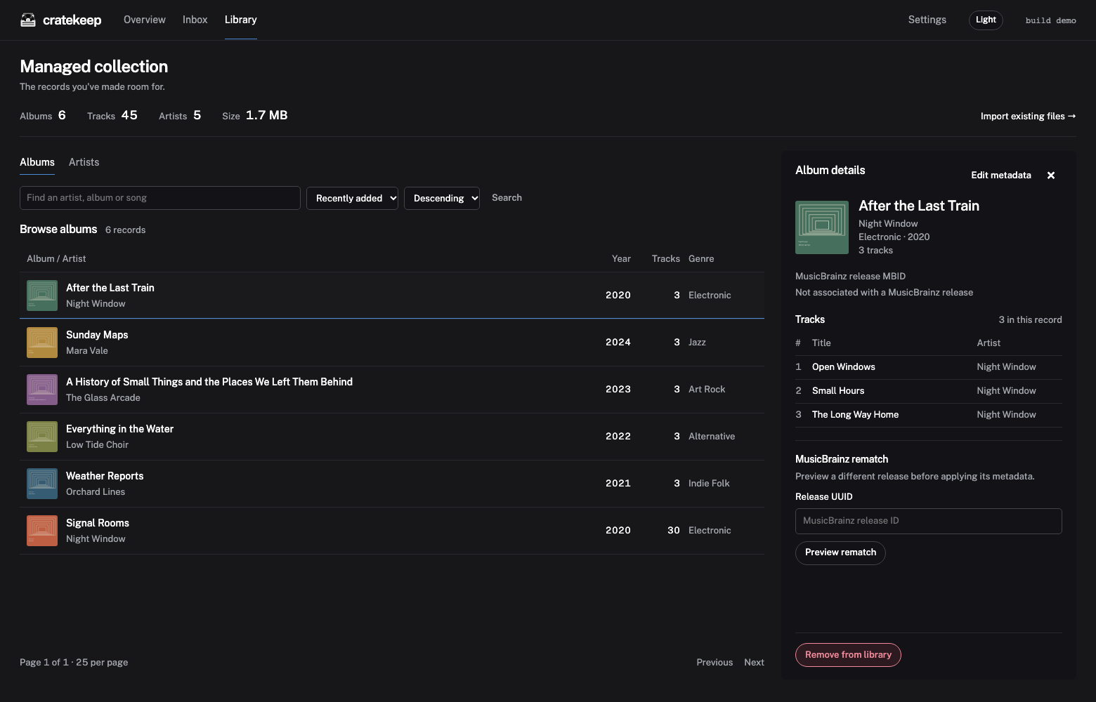The width and height of the screenshot is (1096, 702).
Task: Click the Art Rock genre cell
Action: point(707,390)
